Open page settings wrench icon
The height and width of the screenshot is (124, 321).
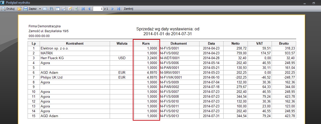(64, 9)
